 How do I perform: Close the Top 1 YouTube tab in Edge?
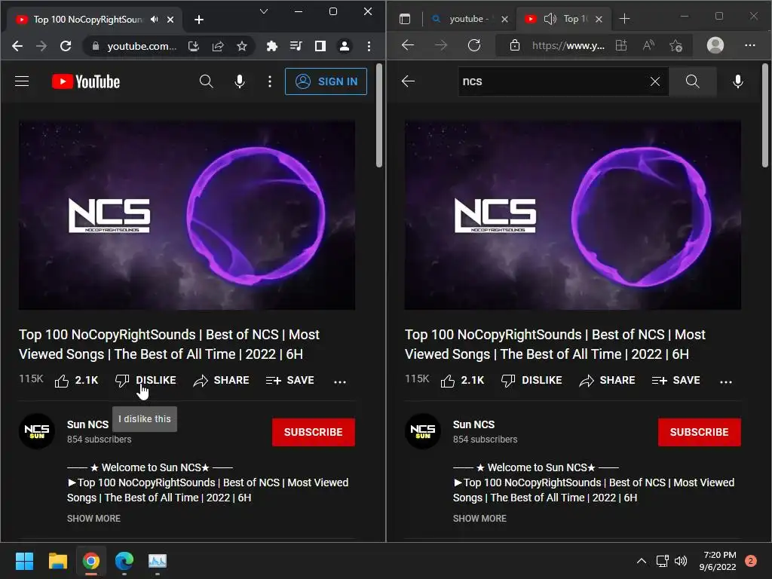tap(599, 19)
